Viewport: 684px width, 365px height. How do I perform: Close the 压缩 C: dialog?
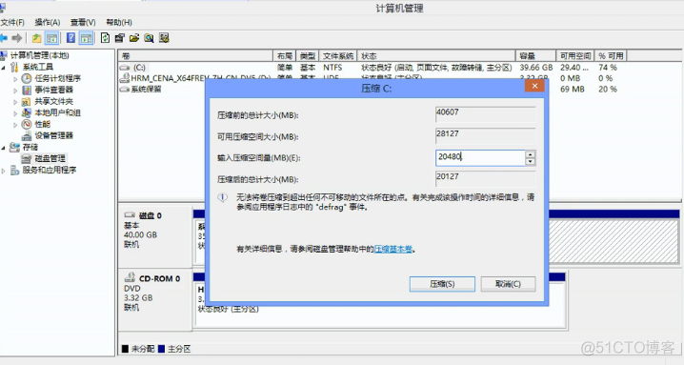(534, 86)
